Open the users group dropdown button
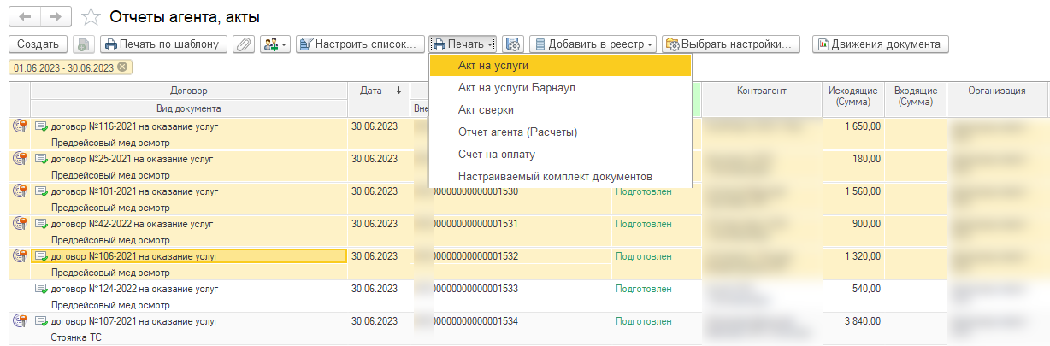This screenshot has width=1050, height=346. point(275,44)
